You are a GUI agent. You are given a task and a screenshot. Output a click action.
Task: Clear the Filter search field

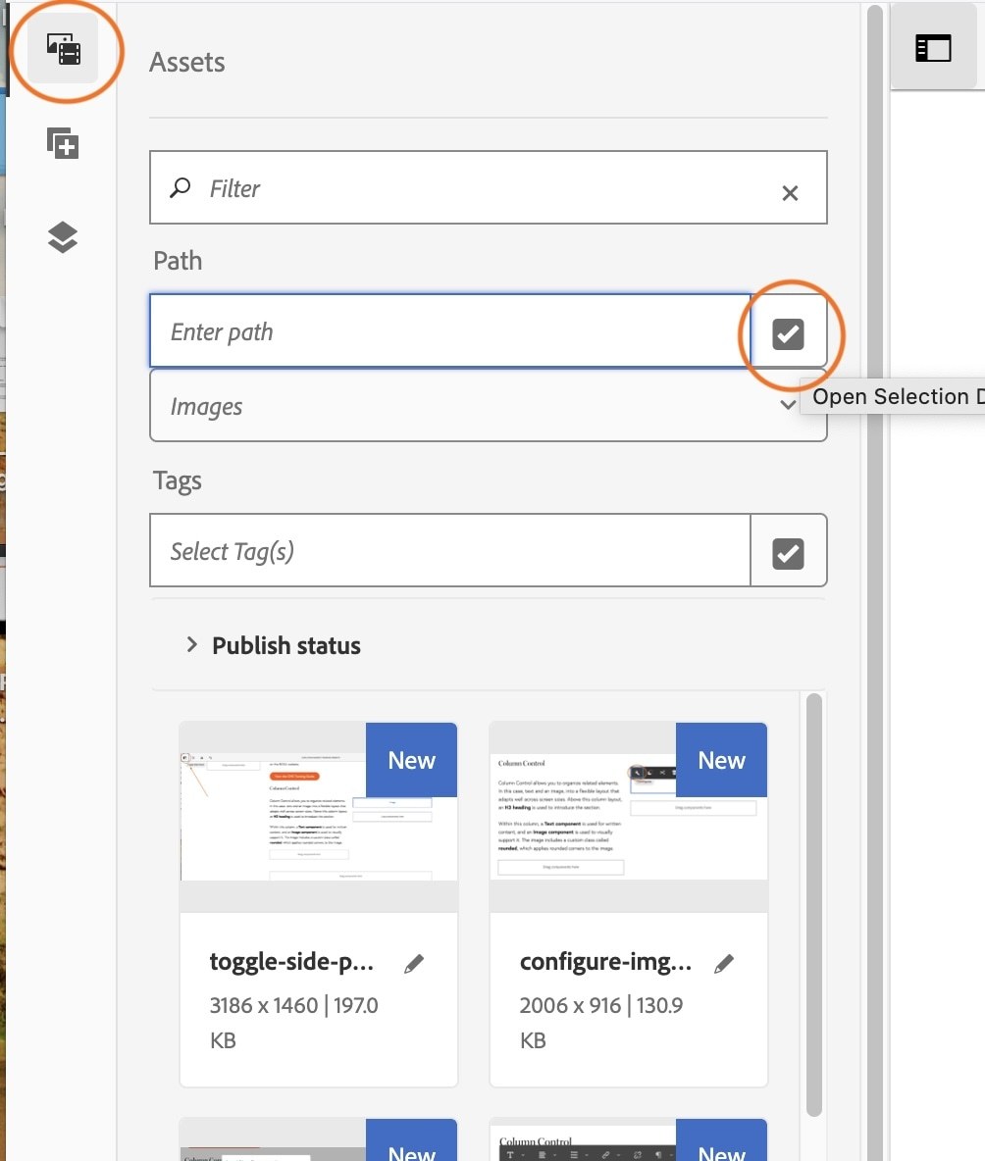[x=790, y=193]
